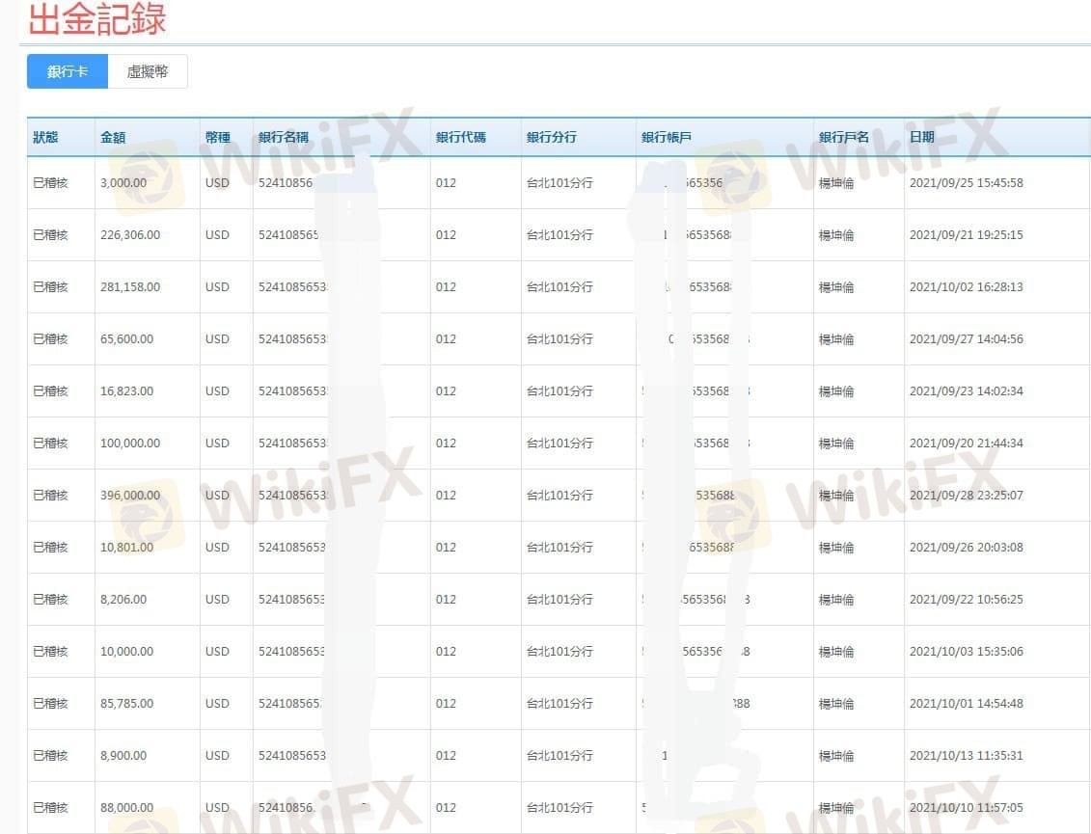Click the date 2021/09/27 14:04:56
Screen dimensions: 1091x834
(x=966, y=339)
